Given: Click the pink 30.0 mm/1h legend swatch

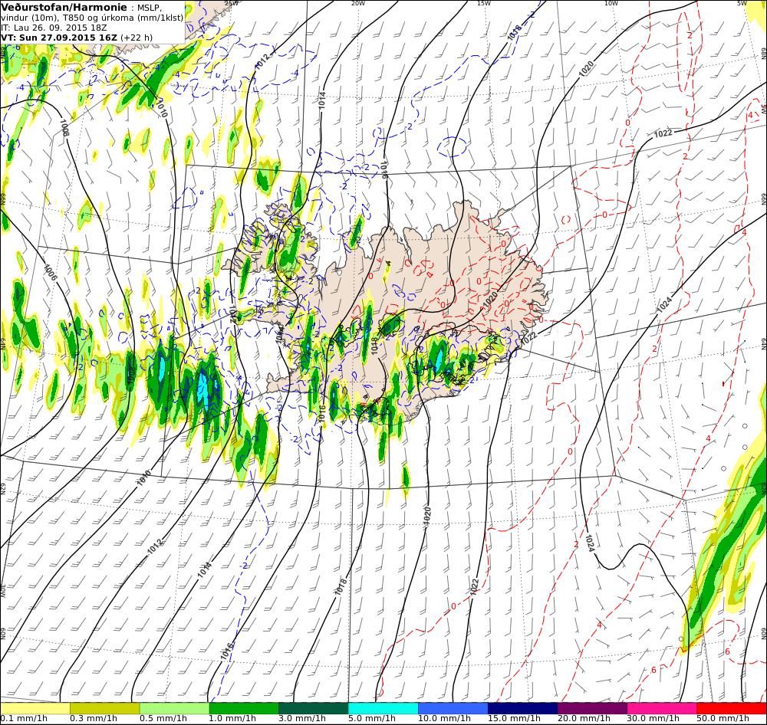Looking at the screenshot, I should click(x=662, y=708).
